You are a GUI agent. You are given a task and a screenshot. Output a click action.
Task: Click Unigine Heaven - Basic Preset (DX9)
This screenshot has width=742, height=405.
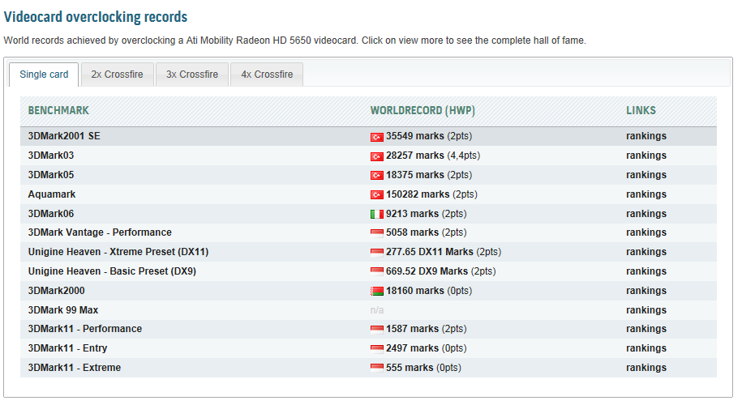click(112, 271)
